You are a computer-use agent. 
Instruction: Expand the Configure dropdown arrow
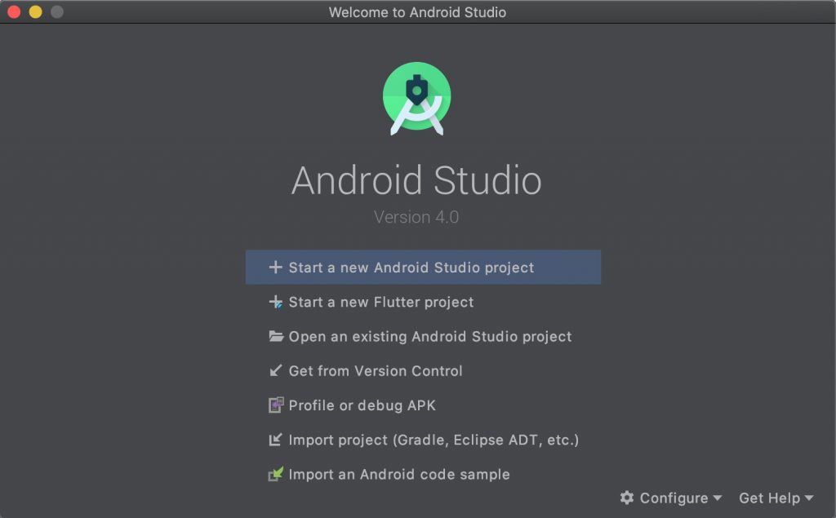[717, 498]
